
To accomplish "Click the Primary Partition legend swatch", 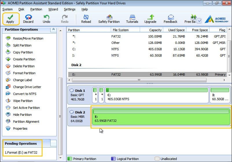I will coord(69,159).
